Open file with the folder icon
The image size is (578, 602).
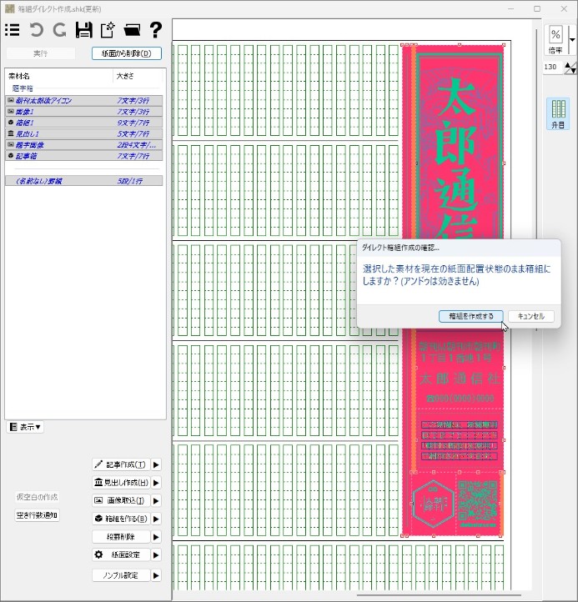(131, 30)
